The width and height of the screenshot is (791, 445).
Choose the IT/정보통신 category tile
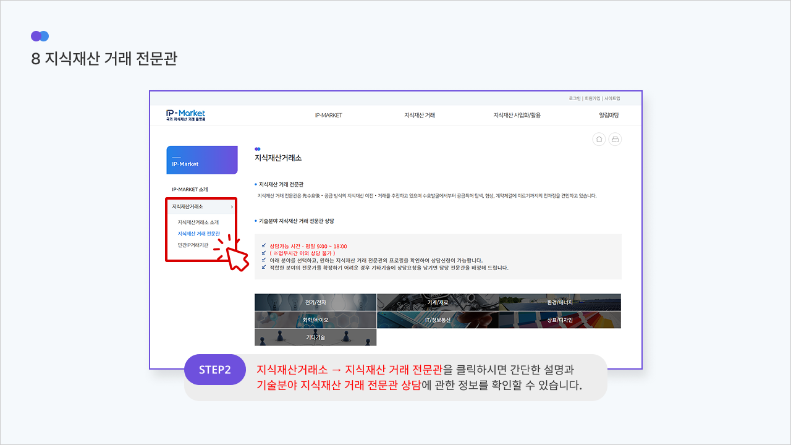point(438,320)
